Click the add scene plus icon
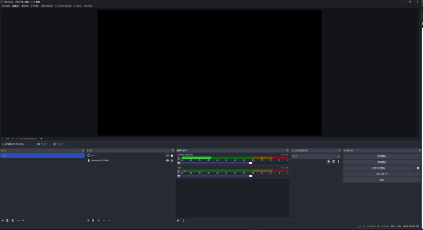 [x=2, y=221]
